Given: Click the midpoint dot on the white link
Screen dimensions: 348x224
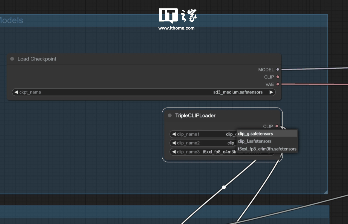Looking at the screenshot, I should pos(224,187).
